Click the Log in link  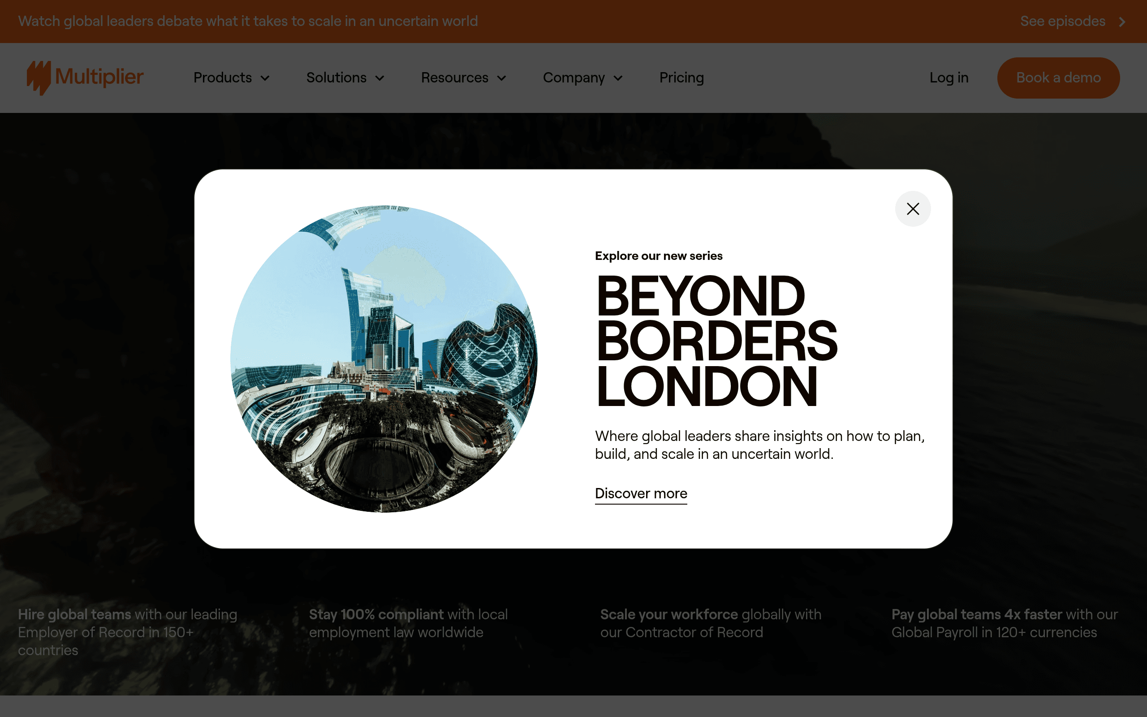point(949,78)
